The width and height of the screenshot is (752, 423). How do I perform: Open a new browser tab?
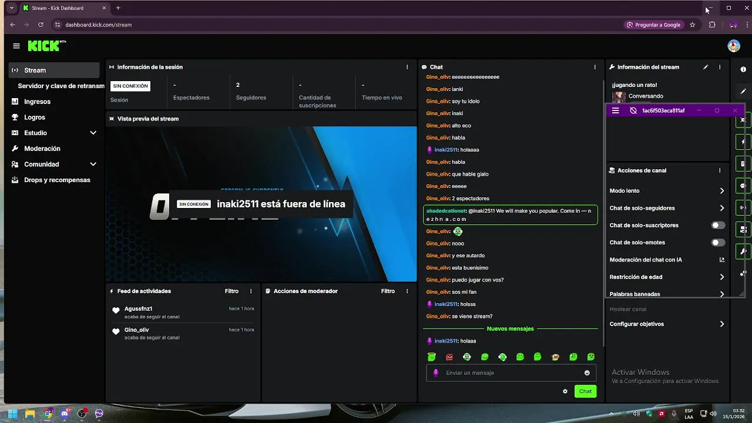[x=118, y=8]
